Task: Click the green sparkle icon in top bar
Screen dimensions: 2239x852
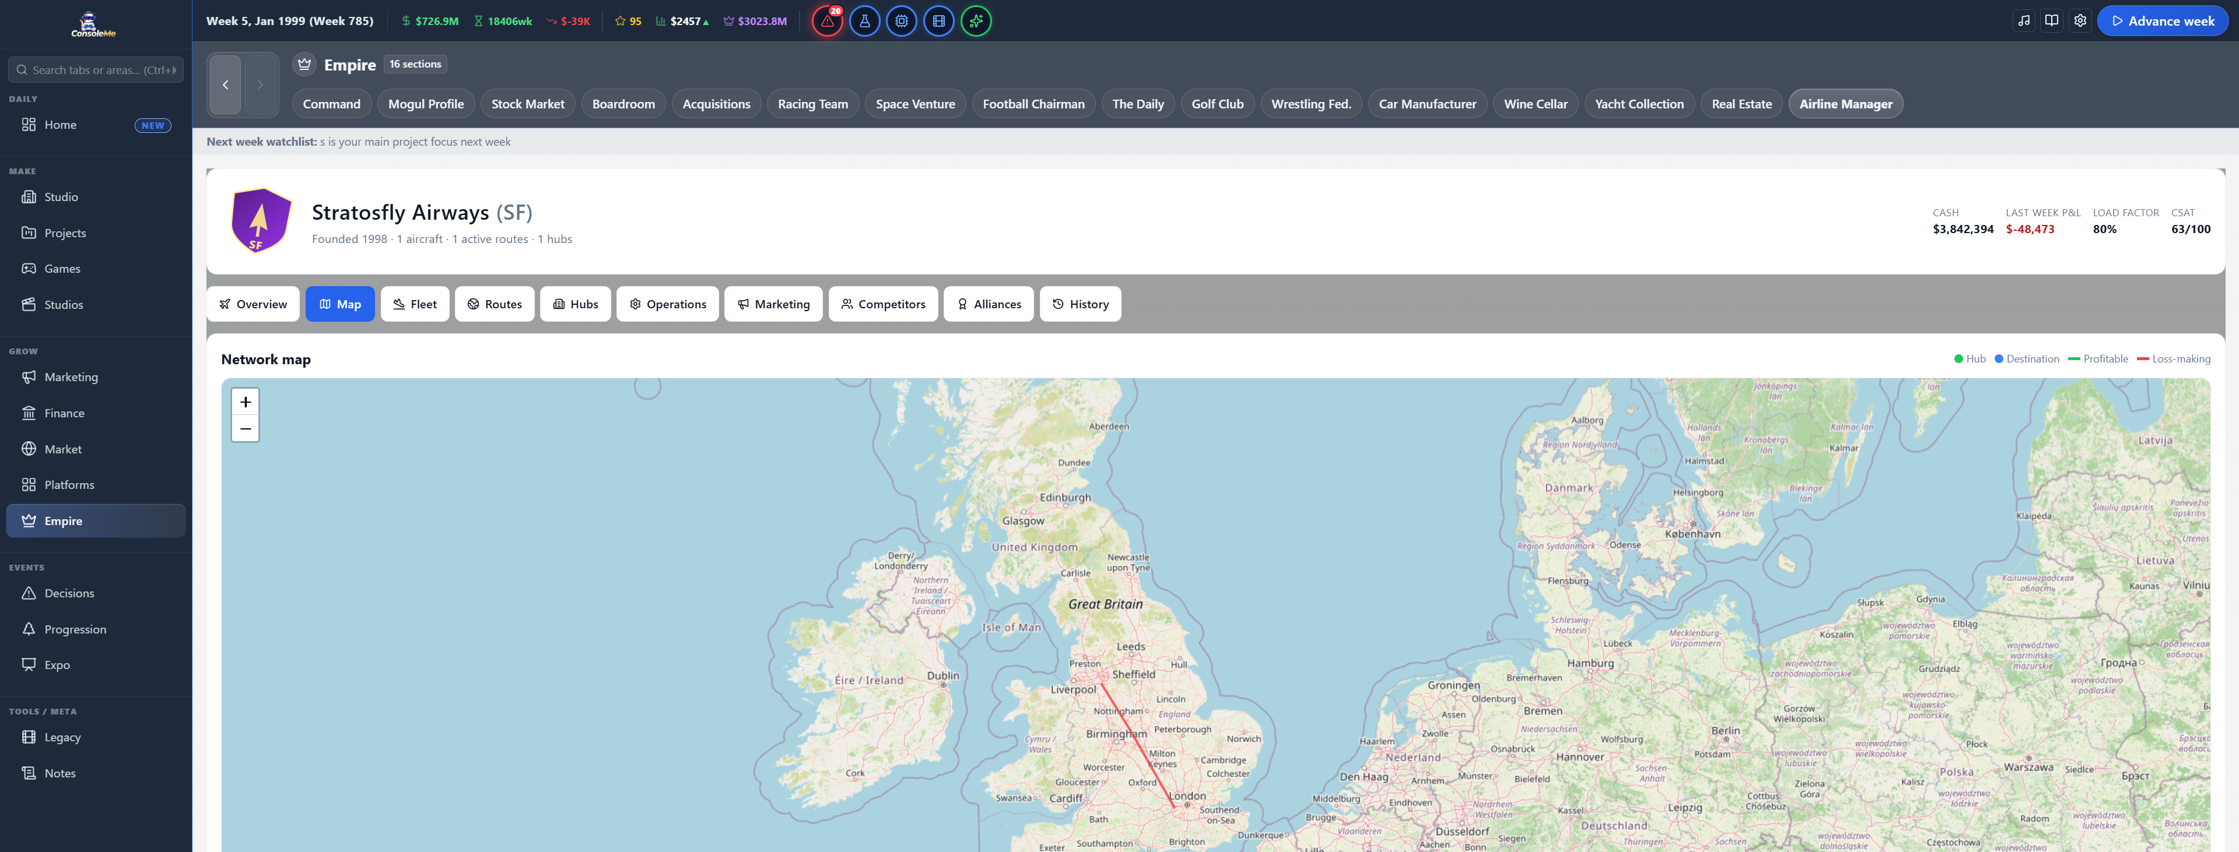Action: (x=976, y=21)
